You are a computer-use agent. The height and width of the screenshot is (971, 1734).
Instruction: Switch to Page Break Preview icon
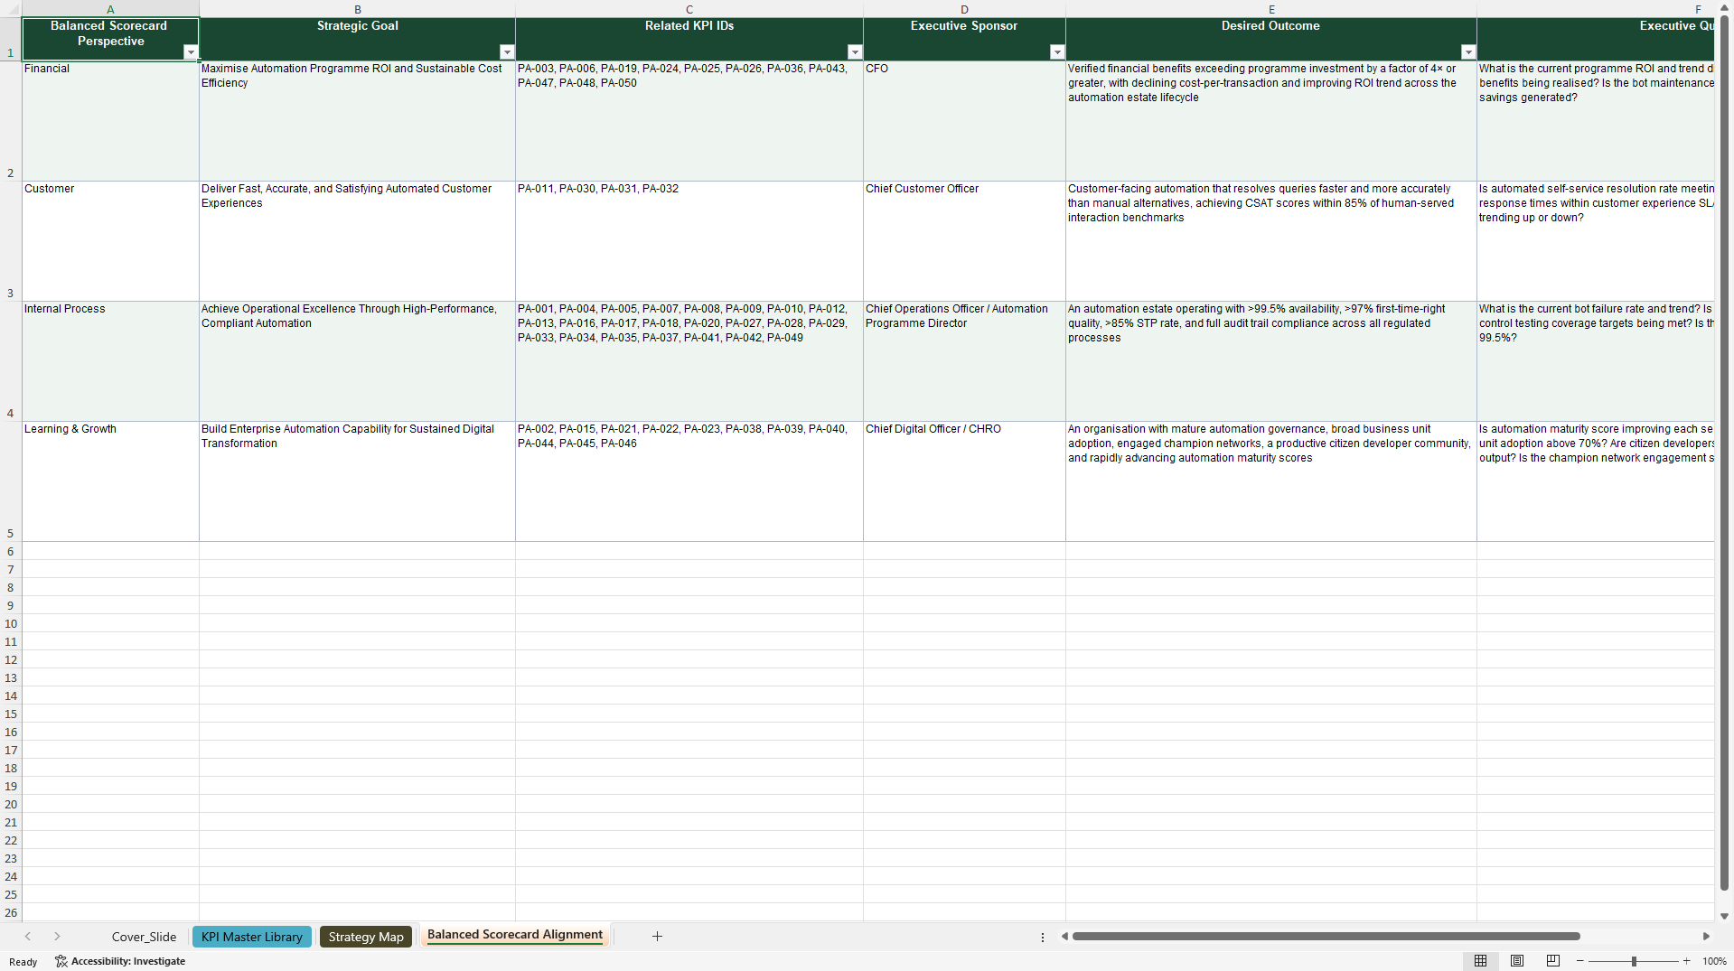pyautogui.click(x=1553, y=961)
